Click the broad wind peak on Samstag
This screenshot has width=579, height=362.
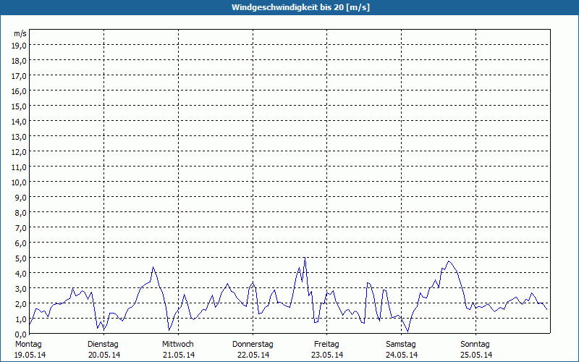pyautogui.click(x=449, y=261)
